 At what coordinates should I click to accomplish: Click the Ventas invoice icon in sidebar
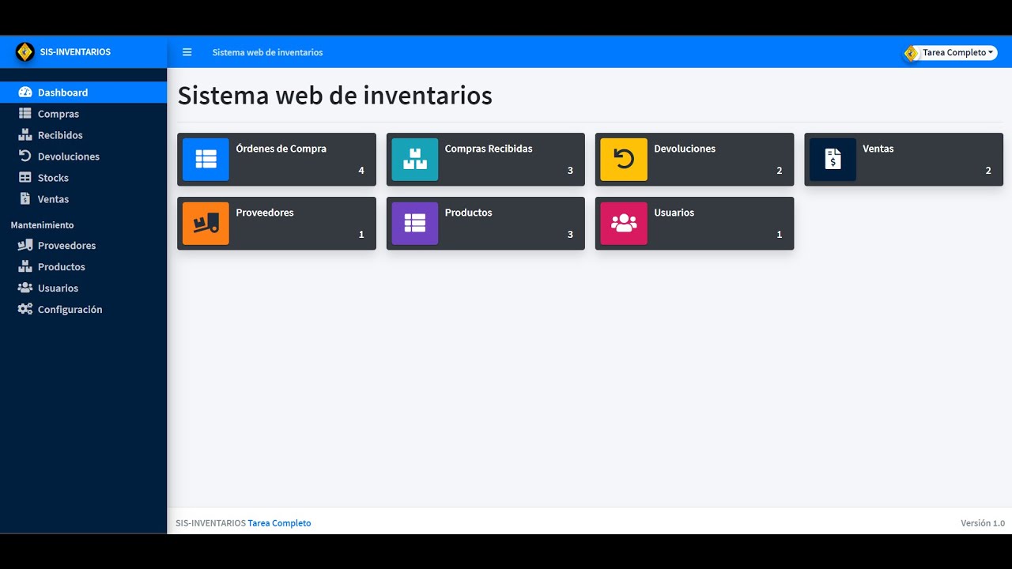click(25, 199)
